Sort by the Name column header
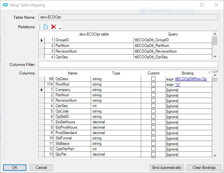 (72, 73)
